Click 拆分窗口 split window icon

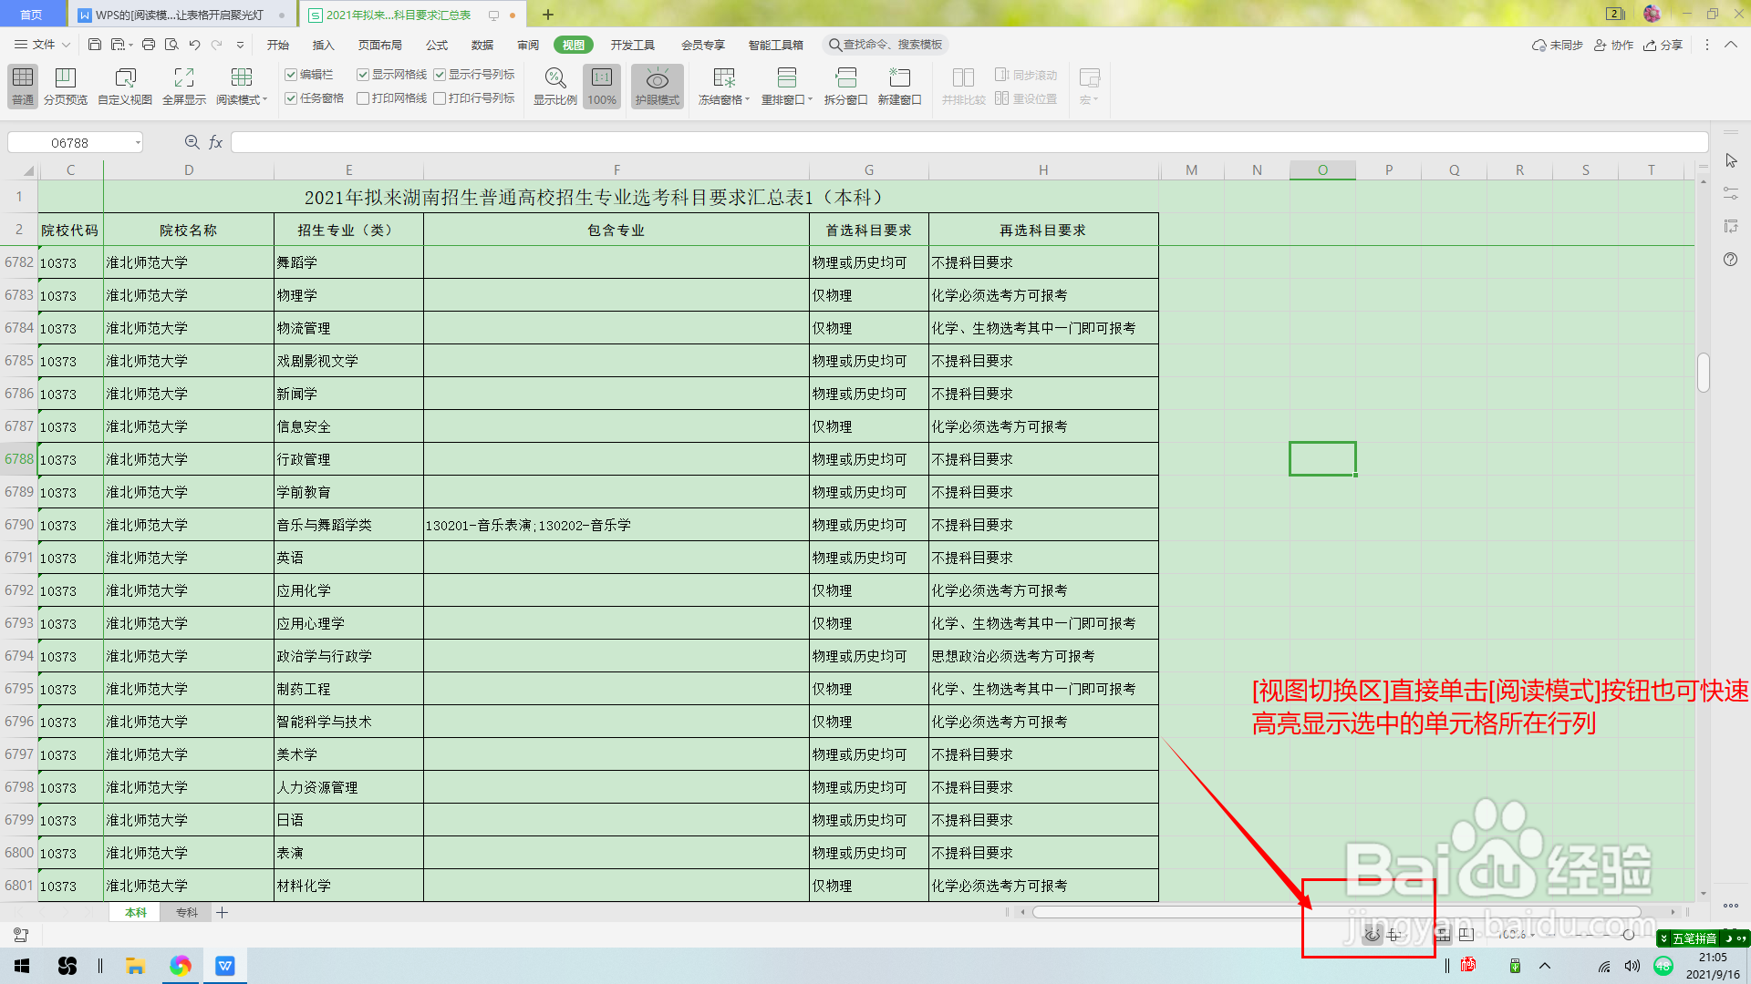click(x=845, y=78)
